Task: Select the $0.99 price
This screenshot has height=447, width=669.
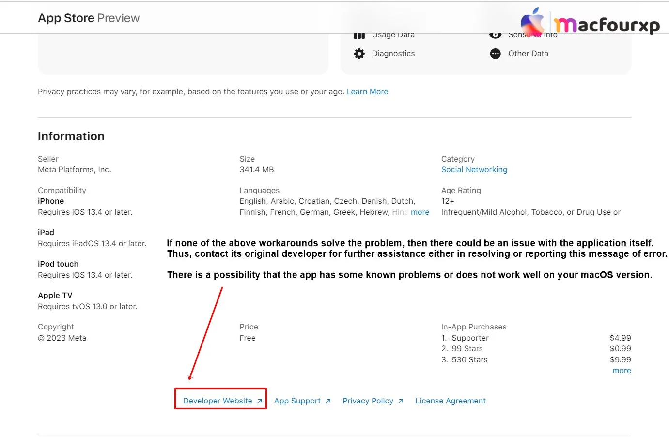Action: [x=621, y=348]
